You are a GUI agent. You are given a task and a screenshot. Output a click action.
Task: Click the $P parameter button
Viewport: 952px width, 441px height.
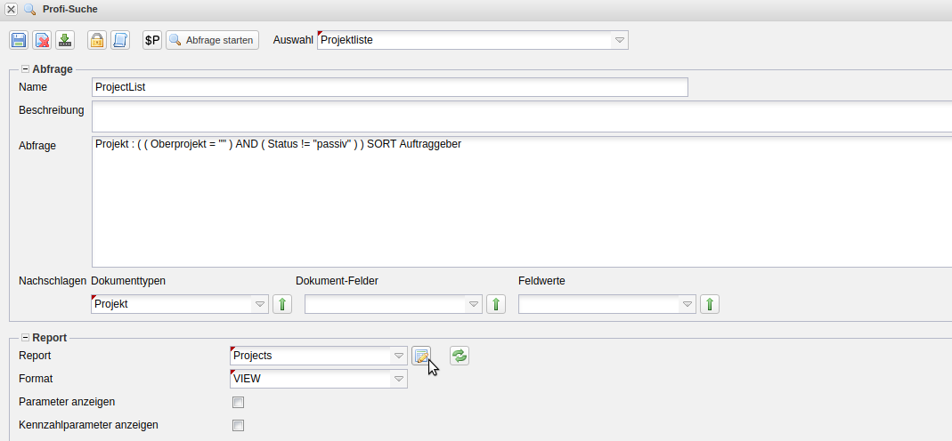pos(152,40)
